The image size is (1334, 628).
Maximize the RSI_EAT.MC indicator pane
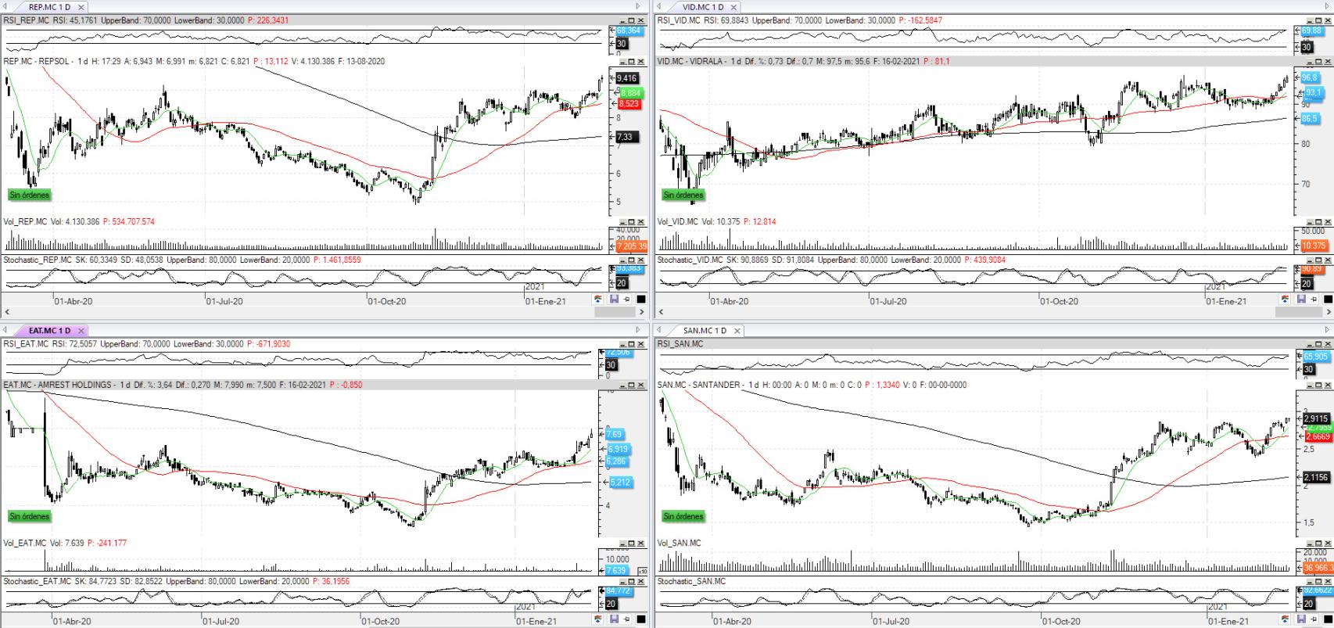(632, 344)
